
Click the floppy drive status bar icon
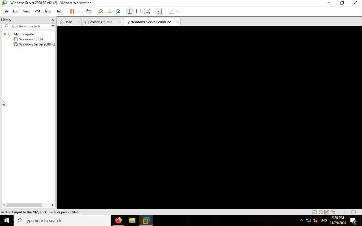coord(326,212)
